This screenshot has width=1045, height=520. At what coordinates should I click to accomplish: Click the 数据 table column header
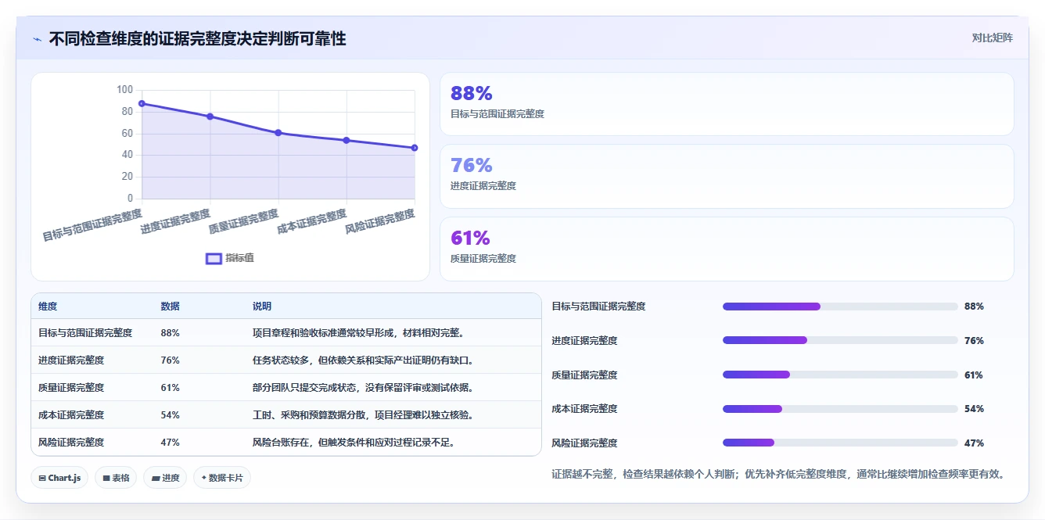click(171, 307)
